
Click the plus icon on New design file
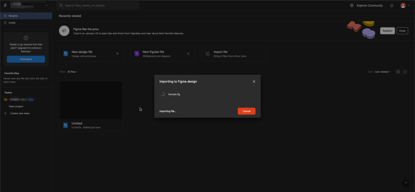(x=117, y=54)
